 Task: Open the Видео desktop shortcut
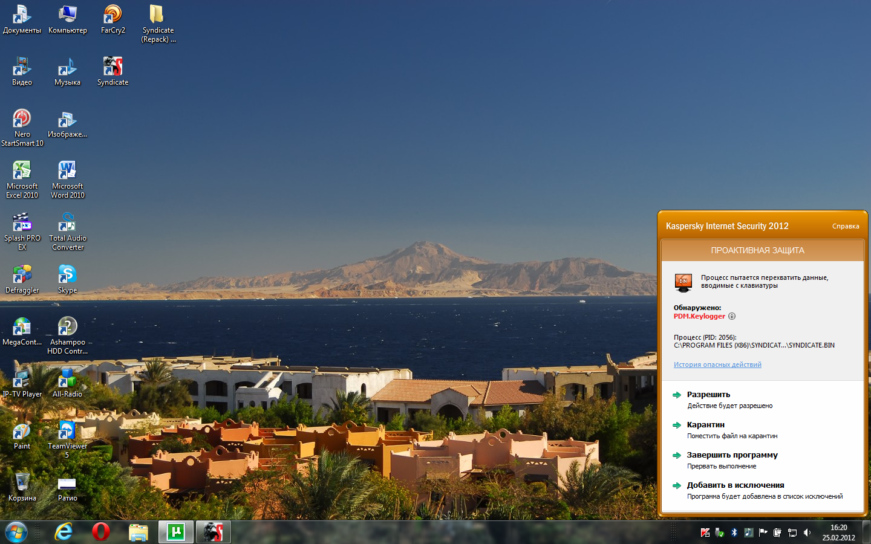coord(22,71)
